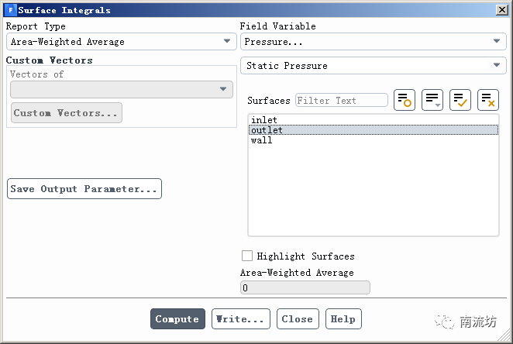Click Save Output Parameter... button
513x344 pixels.
(84, 189)
